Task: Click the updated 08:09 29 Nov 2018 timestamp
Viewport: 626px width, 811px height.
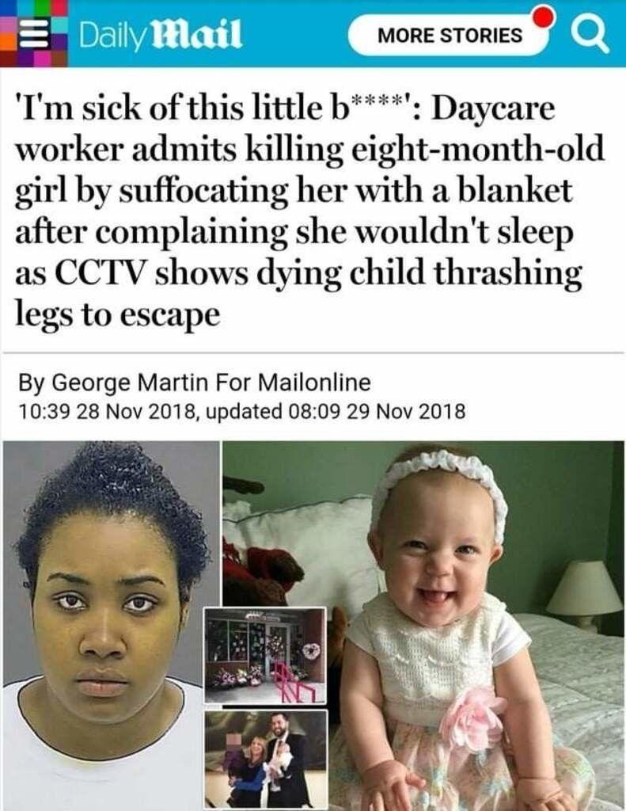Action: pyautogui.click(x=336, y=412)
